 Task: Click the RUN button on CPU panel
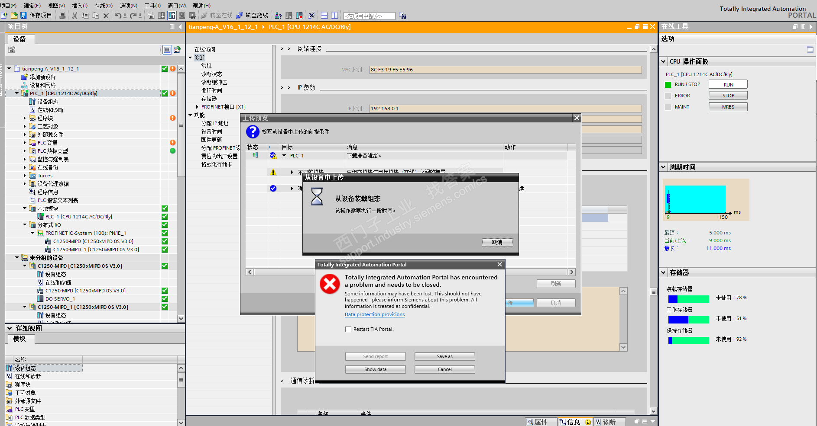coord(728,85)
